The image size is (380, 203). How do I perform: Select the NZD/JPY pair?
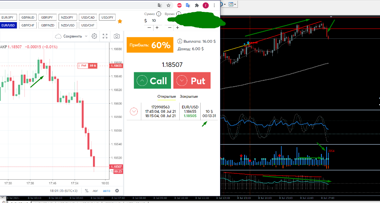coord(68,17)
